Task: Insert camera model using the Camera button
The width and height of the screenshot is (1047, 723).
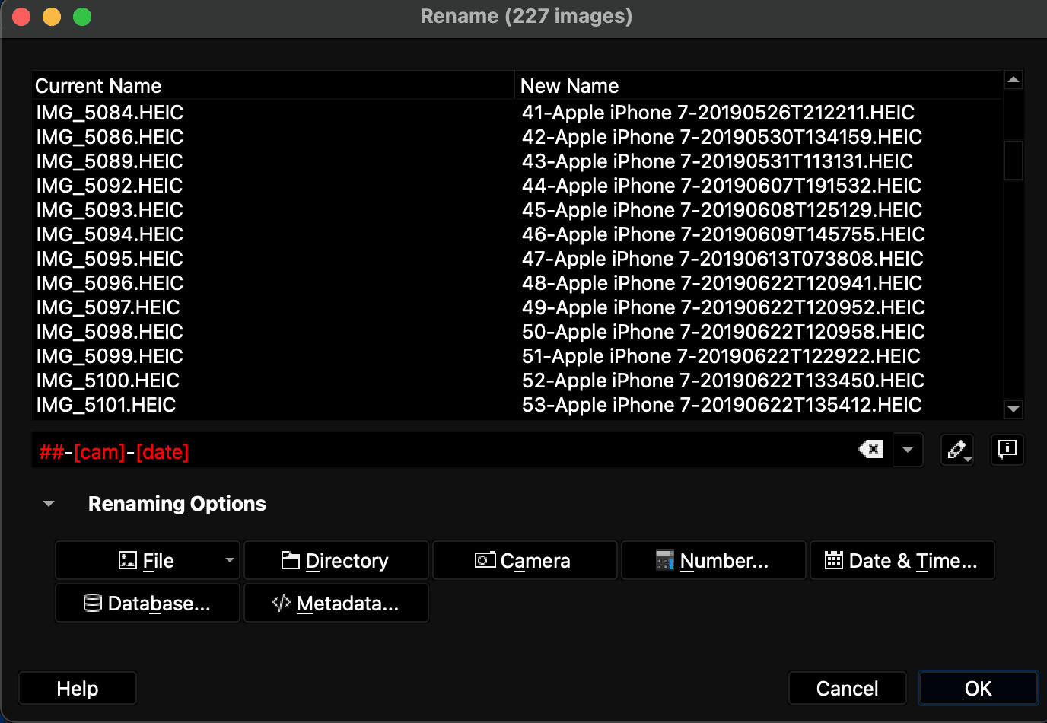Action: pyautogui.click(x=524, y=560)
